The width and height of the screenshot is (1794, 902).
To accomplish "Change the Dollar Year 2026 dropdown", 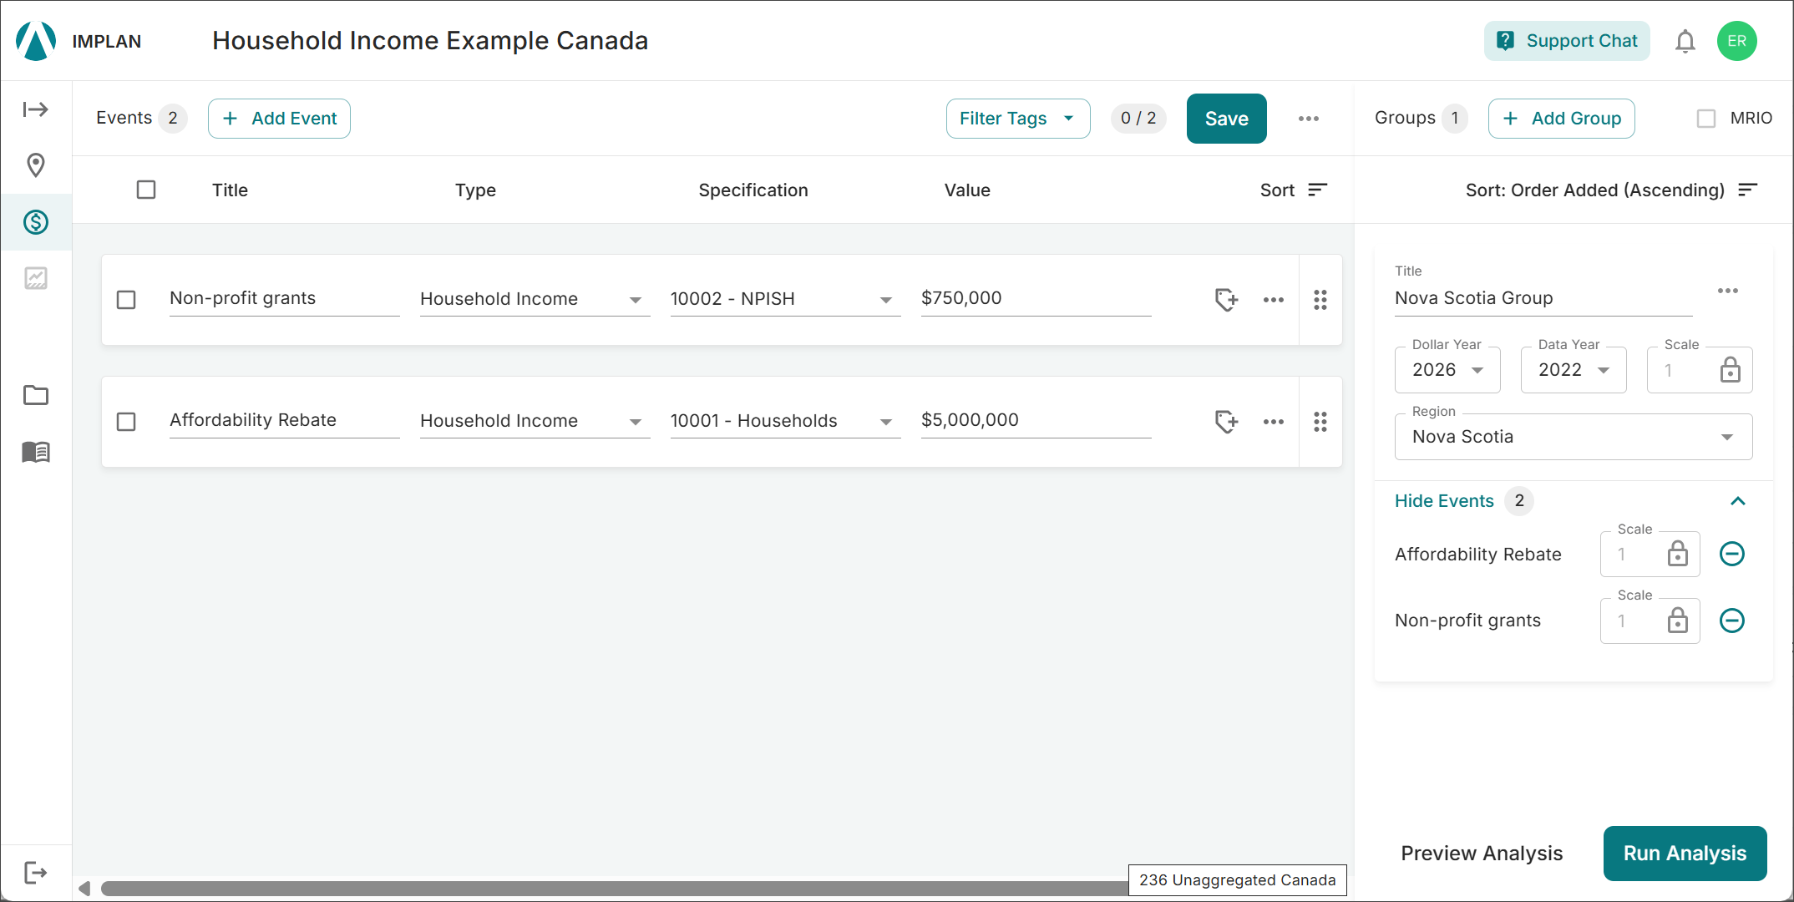I will coord(1447,370).
